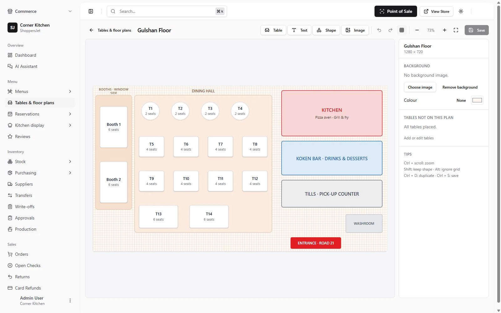
Task: Expand the Reservations submenu chevron
Action: (70, 114)
